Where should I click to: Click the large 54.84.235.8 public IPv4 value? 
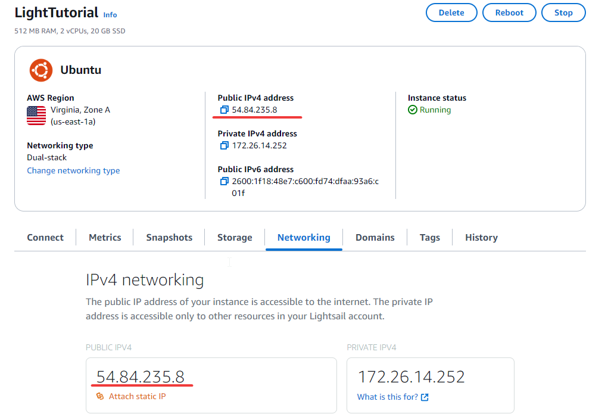141,376
